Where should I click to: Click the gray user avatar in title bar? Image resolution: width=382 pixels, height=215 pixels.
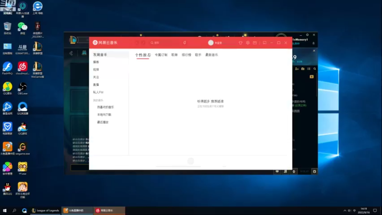(211, 43)
